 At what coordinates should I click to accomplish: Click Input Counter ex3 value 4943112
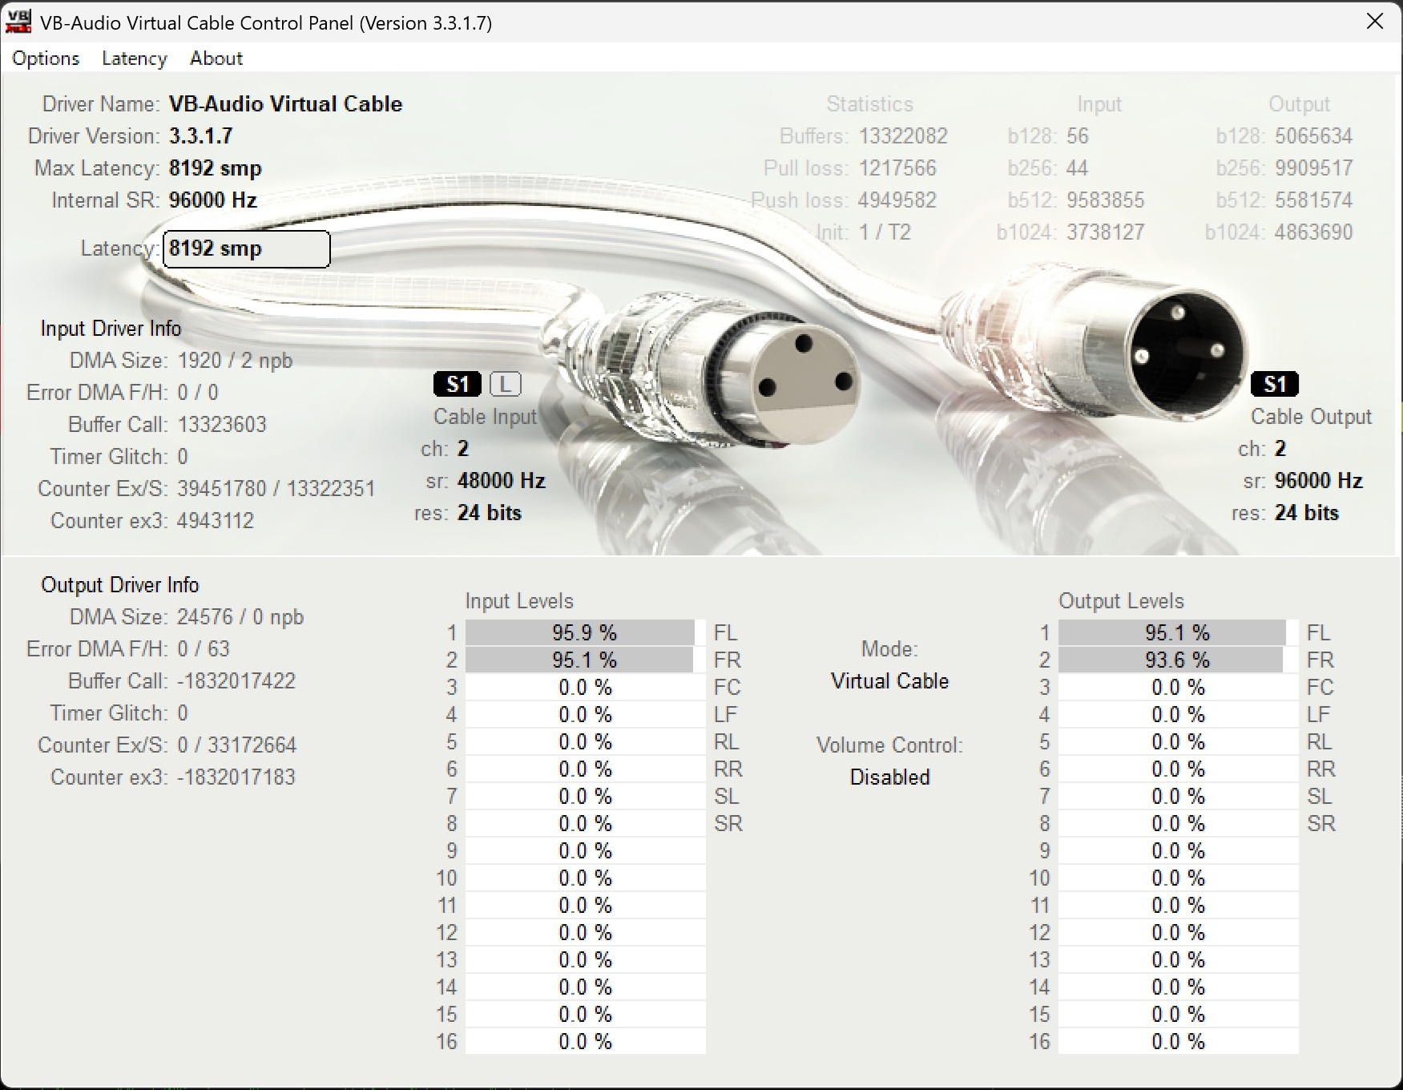pyautogui.click(x=216, y=521)
